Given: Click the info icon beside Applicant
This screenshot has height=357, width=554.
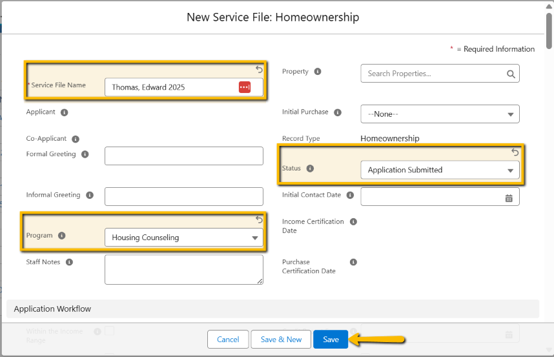Looking at the screenshot, I should pyautogui.click(x=64, y=112).
